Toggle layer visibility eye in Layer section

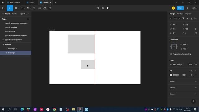tap(196, 64)
